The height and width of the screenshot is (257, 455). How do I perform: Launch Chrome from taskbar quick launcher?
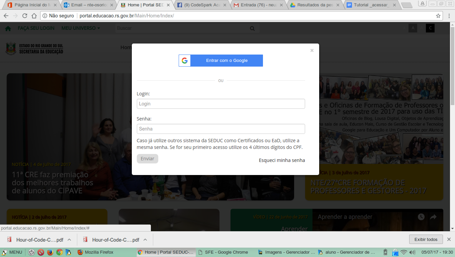[59, 252]
